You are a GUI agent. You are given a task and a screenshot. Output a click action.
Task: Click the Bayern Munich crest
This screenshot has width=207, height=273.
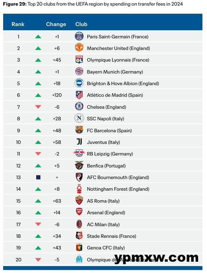[79, 71]
